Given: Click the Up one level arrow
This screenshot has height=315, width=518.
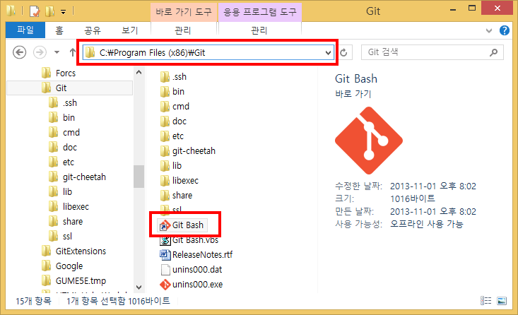Looking at the screenshot, I should [72, 52].
